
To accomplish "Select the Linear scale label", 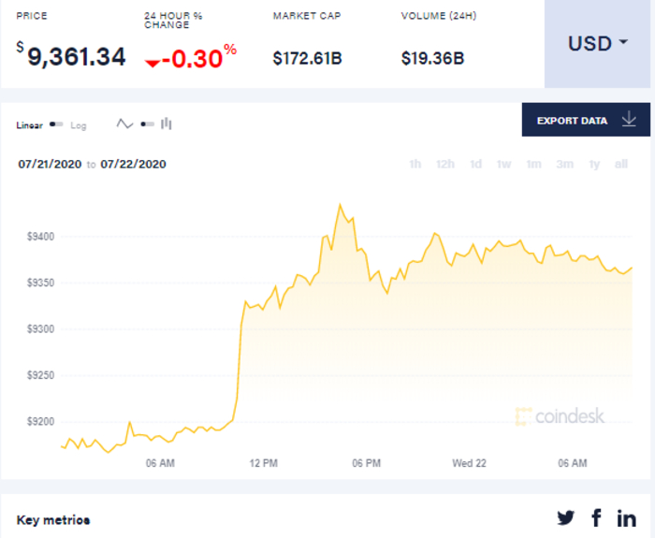I will coord(30,124).
